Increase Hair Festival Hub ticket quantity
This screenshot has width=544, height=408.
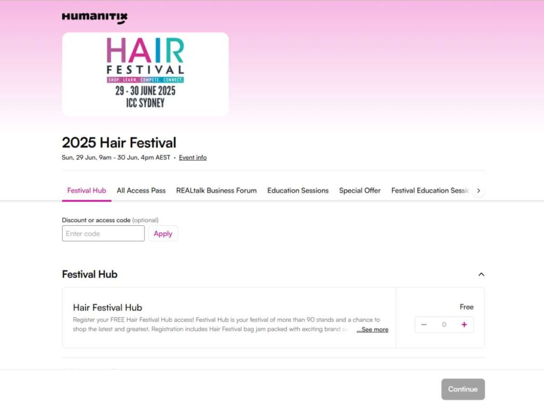pos(464,325)
